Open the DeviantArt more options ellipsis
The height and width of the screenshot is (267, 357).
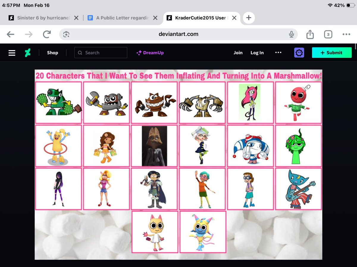pos(278,53)
